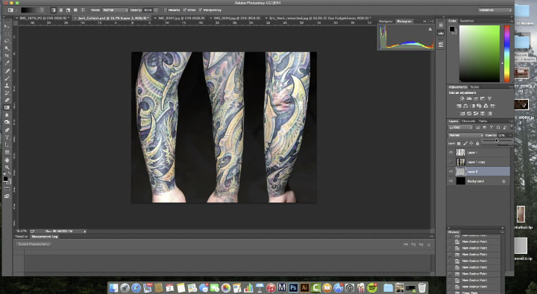Open the status bar info arrow
537x294 pixels.
pos(85,231)
